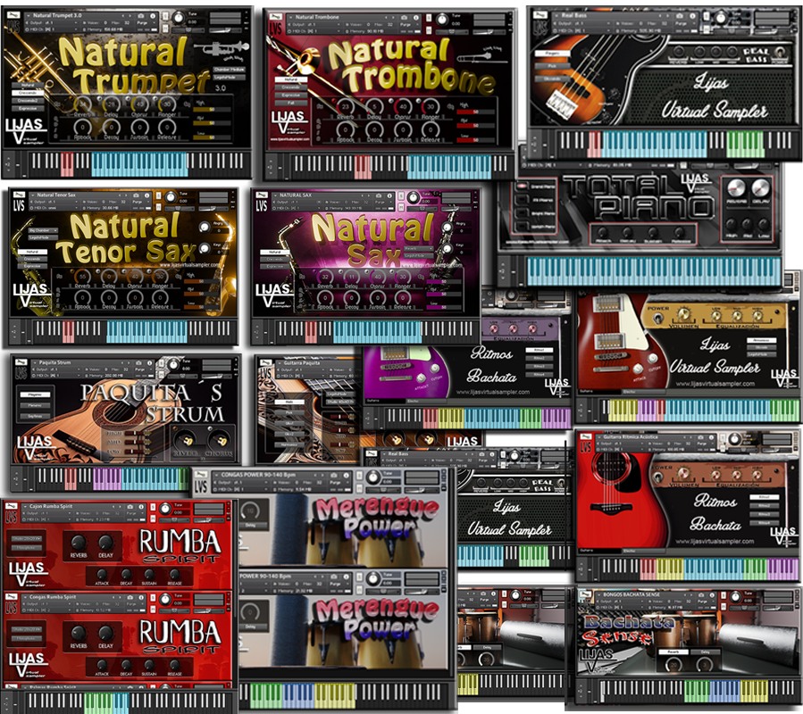Click the info icon in Congas Rumba Spirit header
The width and height of the screenshot is (803, 714).
142,597
